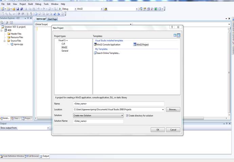Click Search Online Templates... link
This screenshot has width=234, height=162.
pos(107,53)
